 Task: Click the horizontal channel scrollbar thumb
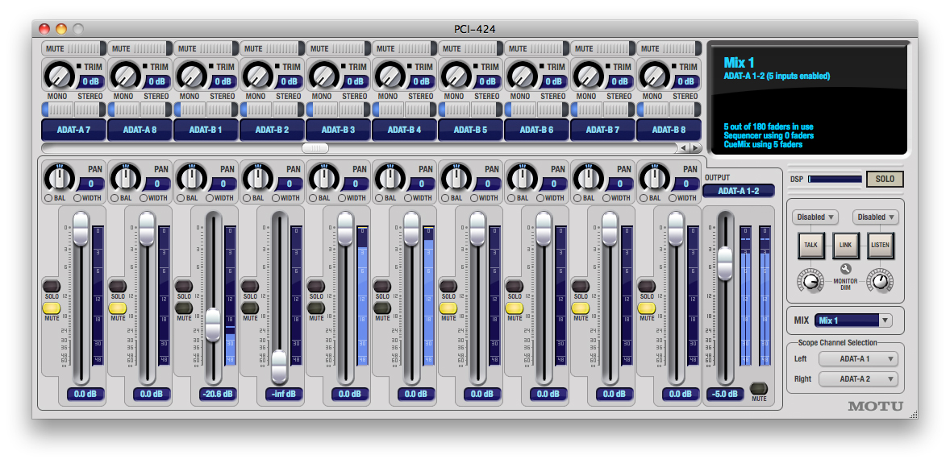315,147
